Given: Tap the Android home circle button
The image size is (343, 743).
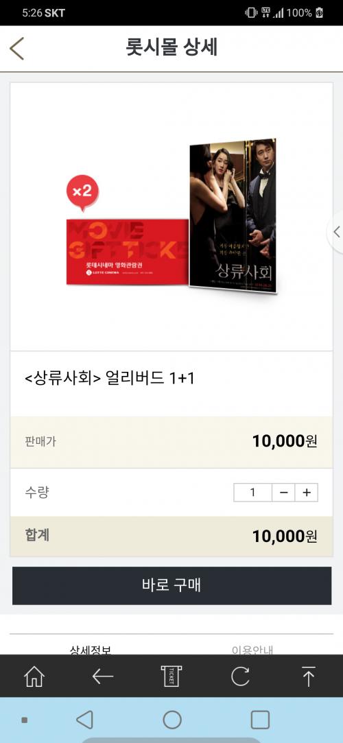Looking at the screenshot, I should [x=172, y=719].
